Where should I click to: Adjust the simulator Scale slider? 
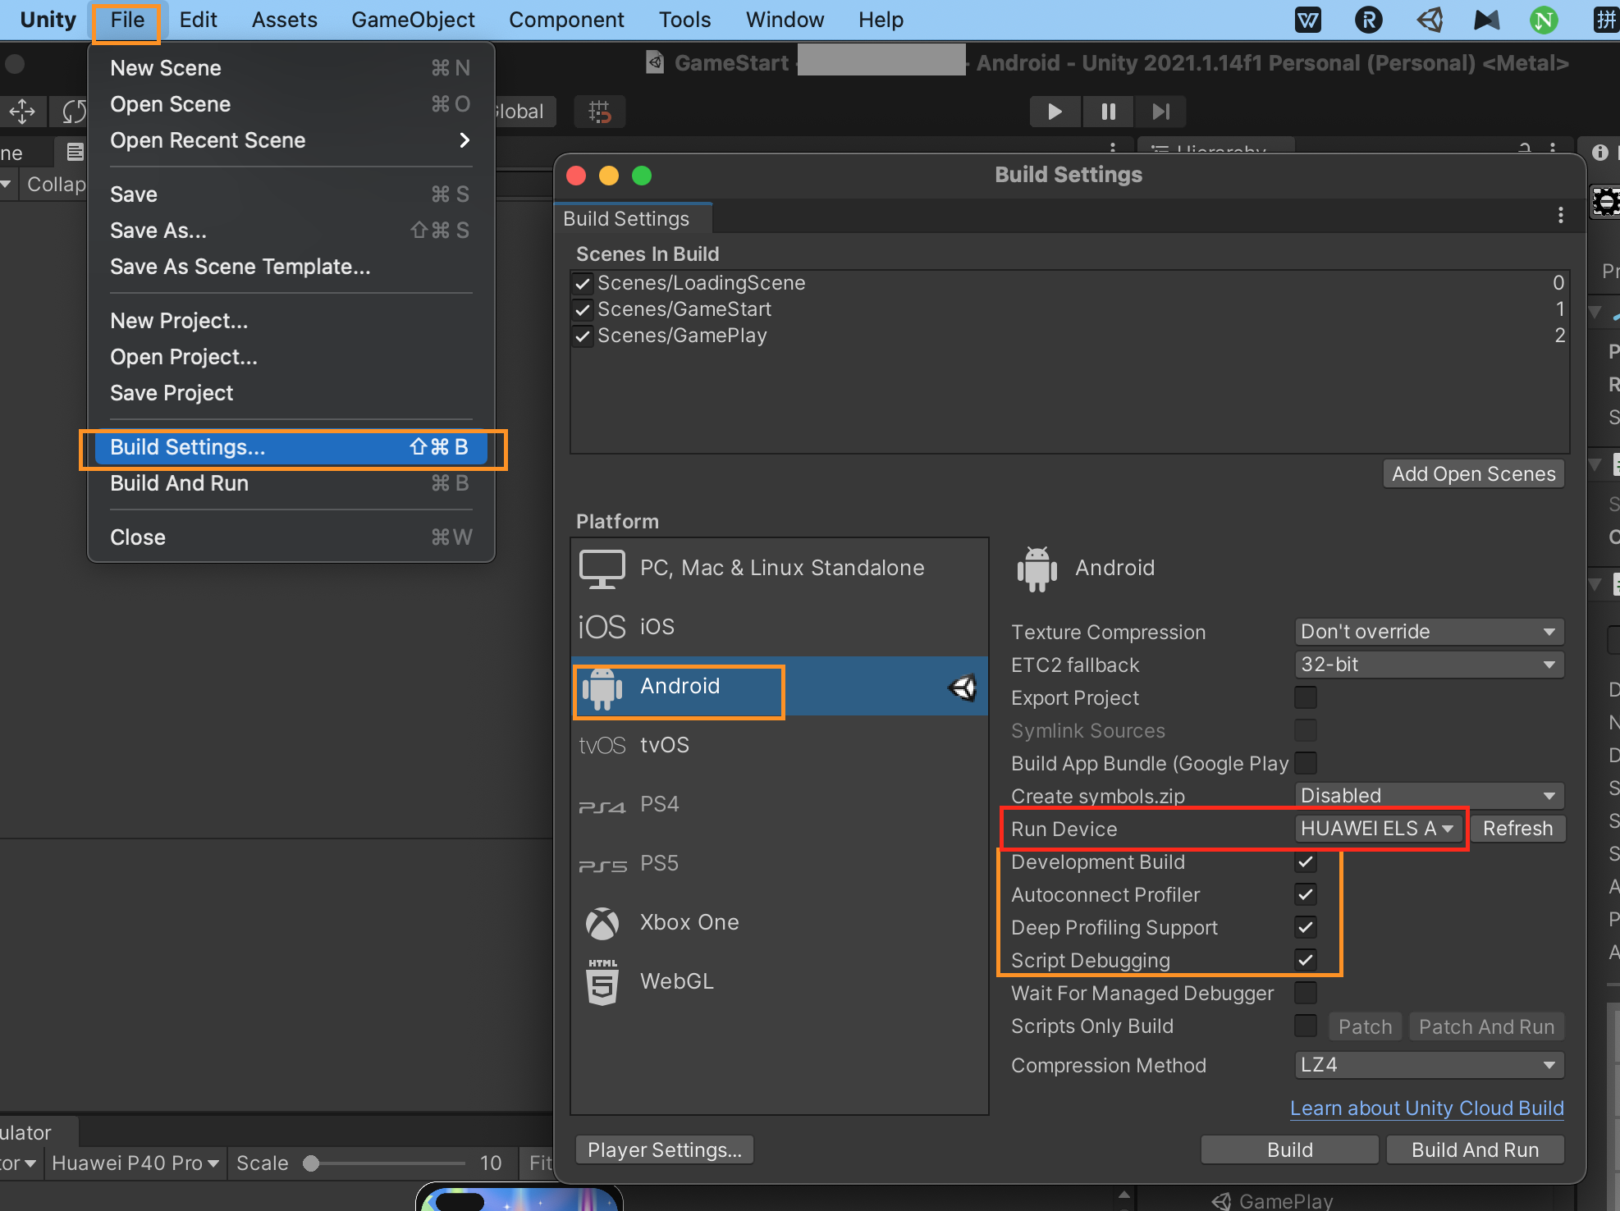312,1163
